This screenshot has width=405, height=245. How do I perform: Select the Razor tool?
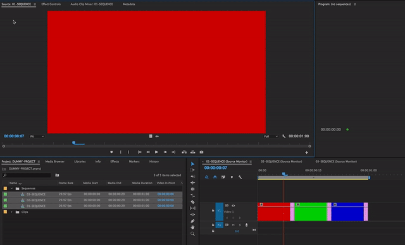point(192,202)
